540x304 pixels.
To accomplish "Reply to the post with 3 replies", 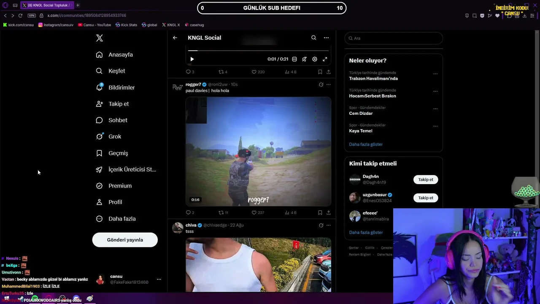I will [190, 72].
